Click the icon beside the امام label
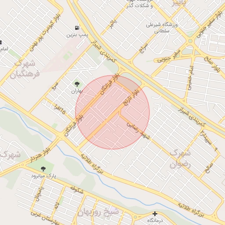Image resolution: width=225 pixels, height=225 pixels. pos(1,43)
